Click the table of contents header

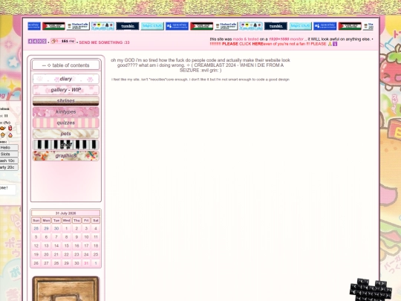[x=66, y=65]
